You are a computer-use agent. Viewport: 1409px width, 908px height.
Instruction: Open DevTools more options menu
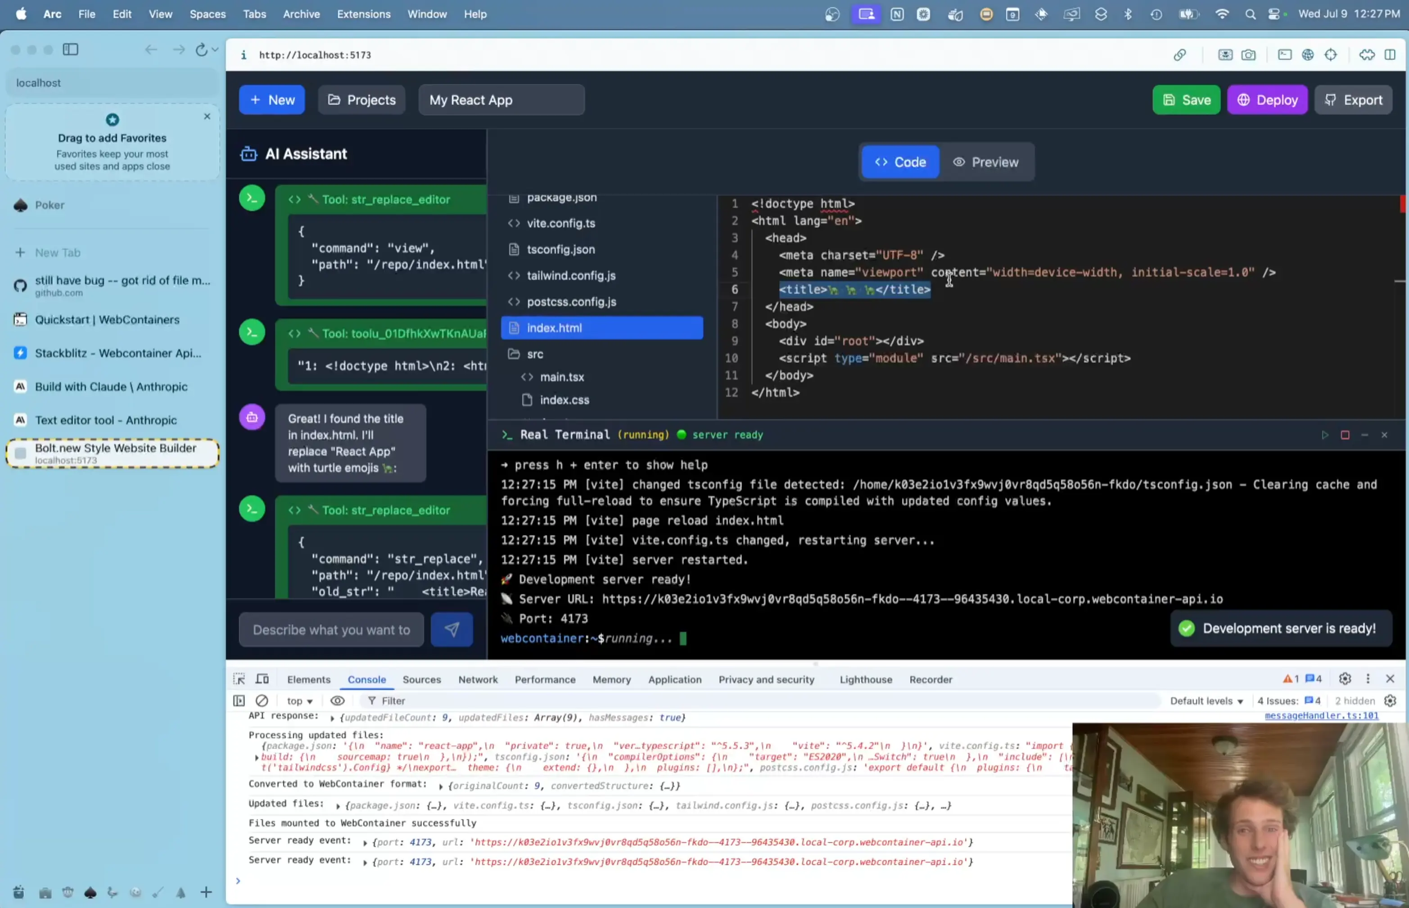tap(1368, 679)
